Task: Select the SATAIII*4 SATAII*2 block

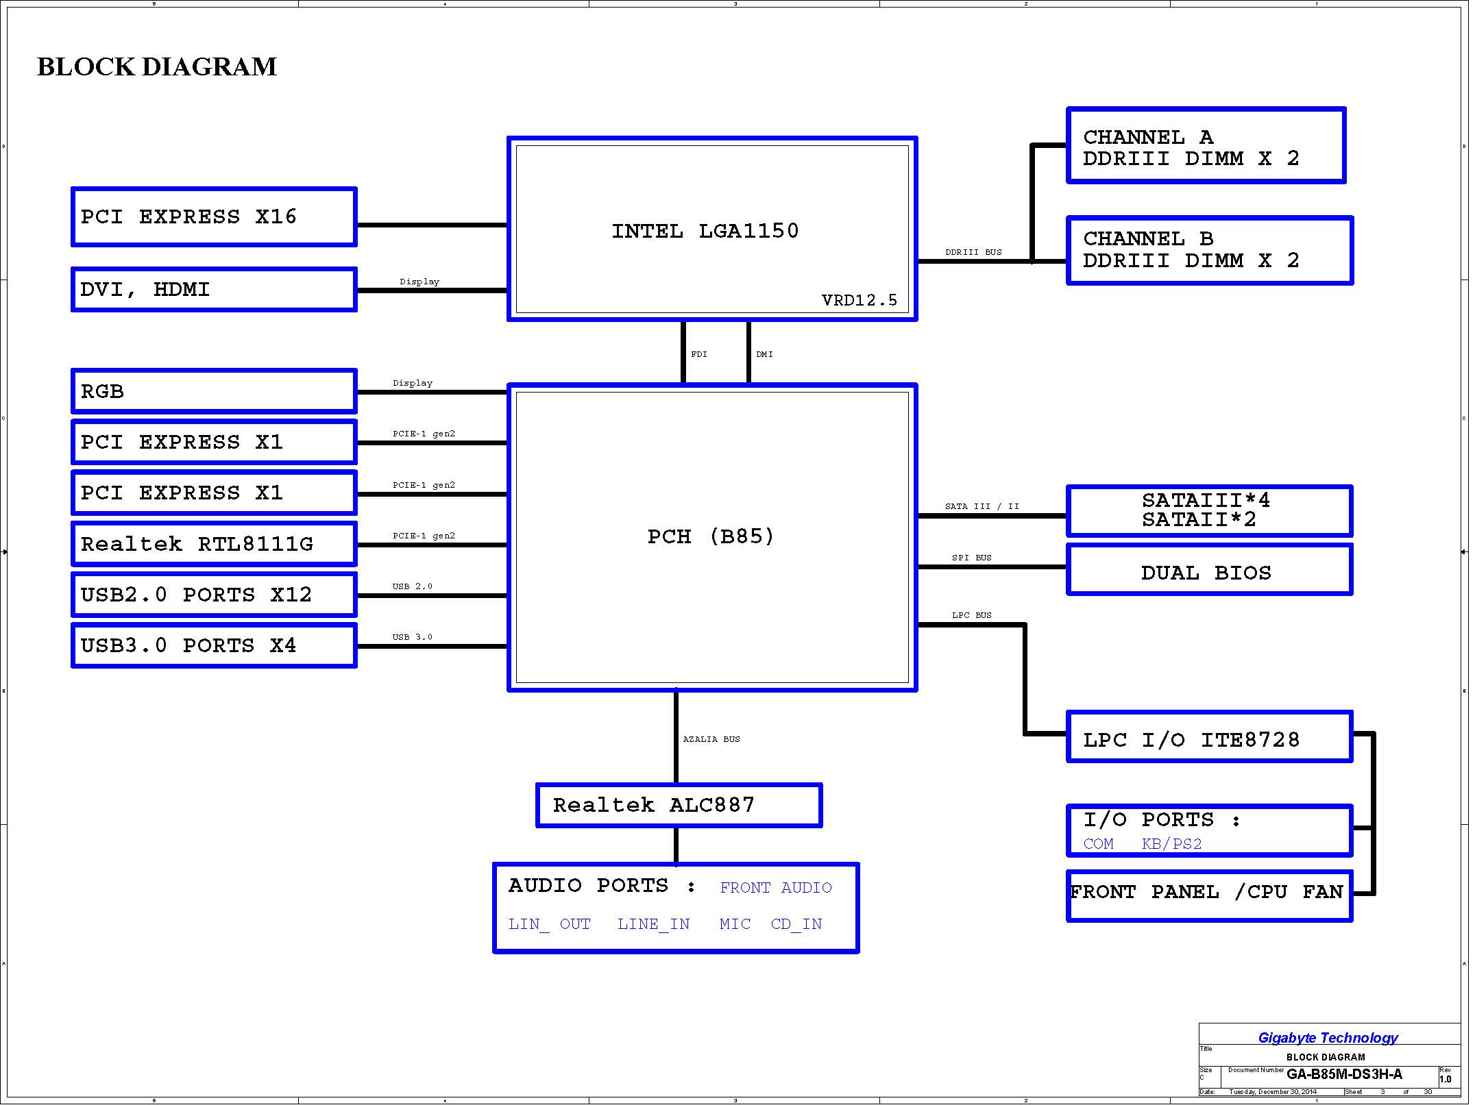Action: point(1210,511)
